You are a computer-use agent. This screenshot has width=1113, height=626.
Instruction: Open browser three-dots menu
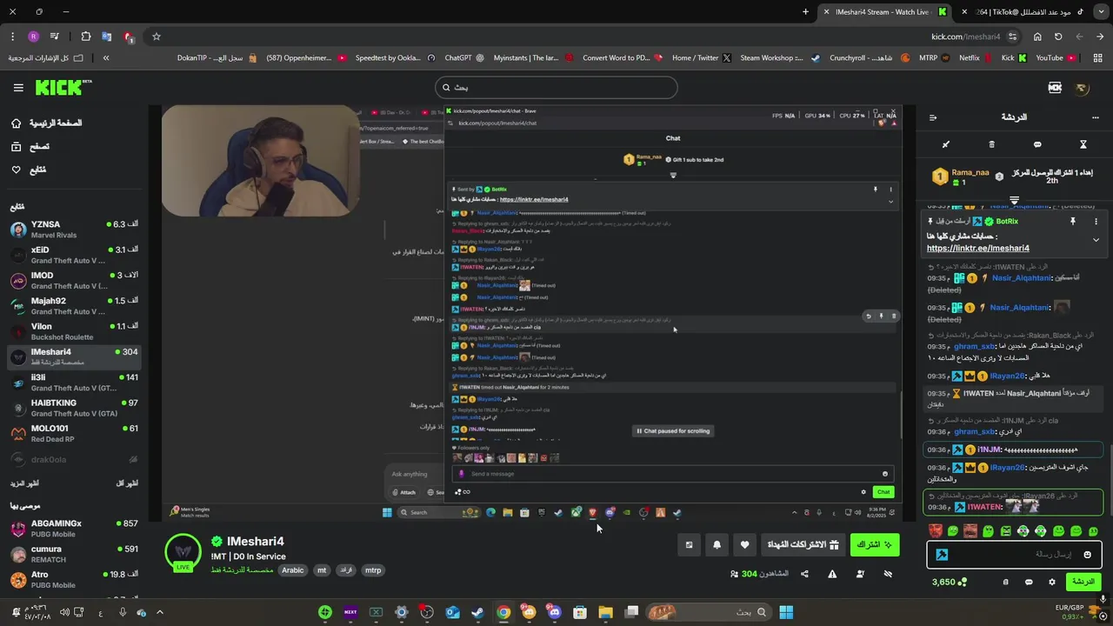coord(12,37)
